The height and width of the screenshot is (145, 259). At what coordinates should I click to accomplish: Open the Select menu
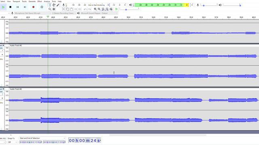(x=2, y=1)
